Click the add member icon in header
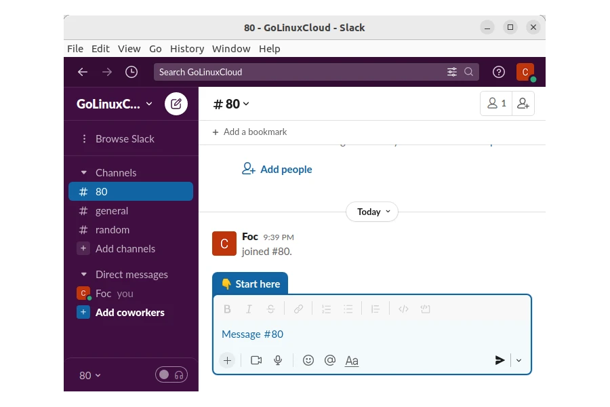The image size is (610, 407). (x=523, y=104)
